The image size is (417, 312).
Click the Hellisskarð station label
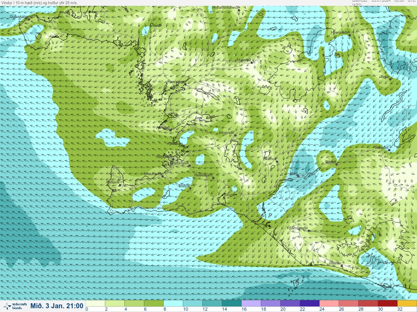[x=203, y=175]
